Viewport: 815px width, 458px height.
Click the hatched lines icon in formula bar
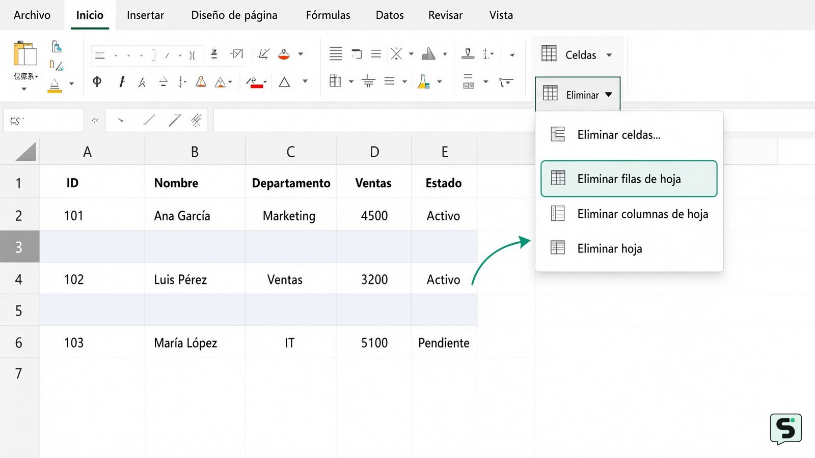tap(196, 120)
